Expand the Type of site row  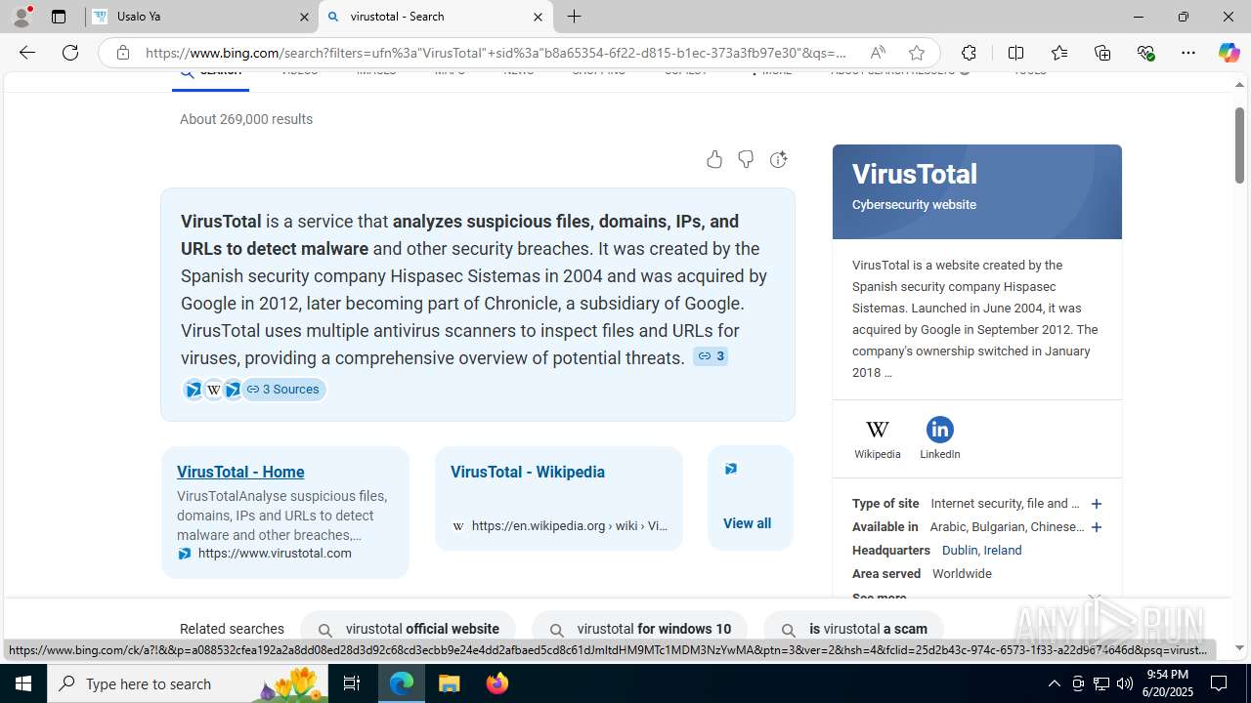pyautogui.click(x=1097, y=504)
